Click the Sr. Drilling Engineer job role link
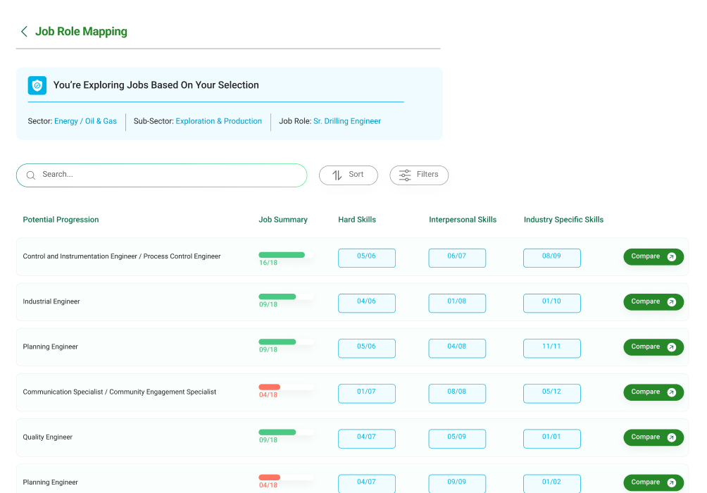Screen dimensions: 707x493 pyautogui.click(x=346, y=121)
